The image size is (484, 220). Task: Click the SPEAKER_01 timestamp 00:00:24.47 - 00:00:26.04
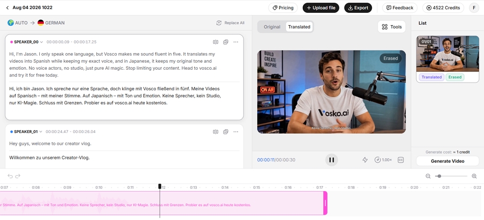click(x=70, y=131)
